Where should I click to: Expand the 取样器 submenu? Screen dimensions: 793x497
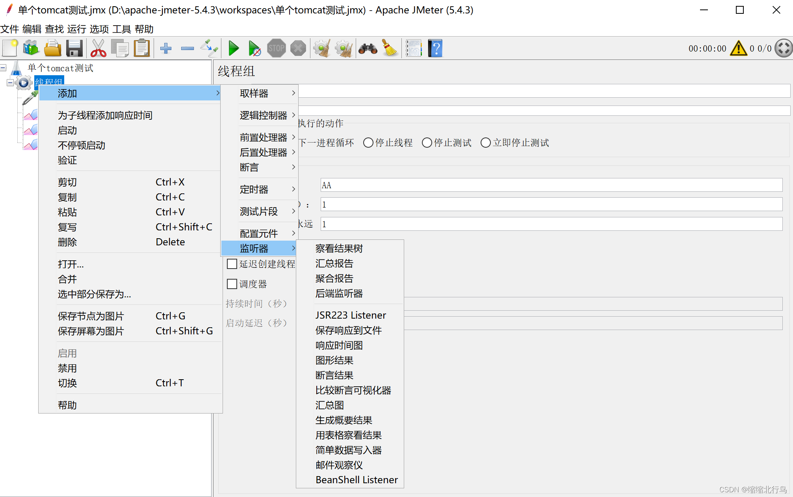[260, 93]
